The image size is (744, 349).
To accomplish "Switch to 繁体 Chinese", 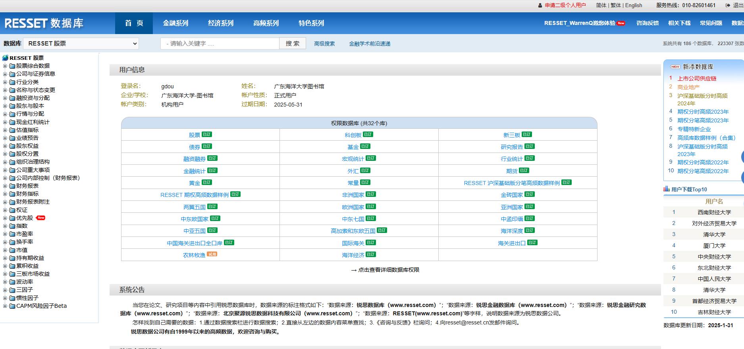I will coord(616,5).
